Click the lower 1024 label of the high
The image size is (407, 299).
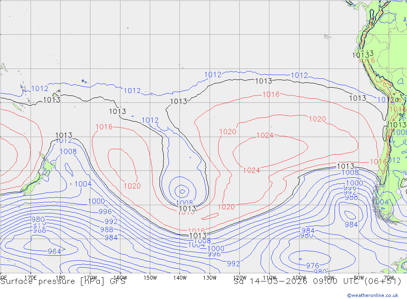(252, 171)
